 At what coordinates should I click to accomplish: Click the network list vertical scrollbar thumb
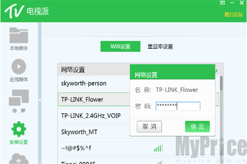click(x=221, y=83)
